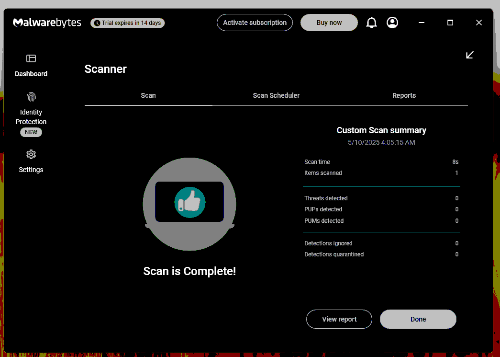
Task: Click the Detections ignored row label
Action: [328, 243]
